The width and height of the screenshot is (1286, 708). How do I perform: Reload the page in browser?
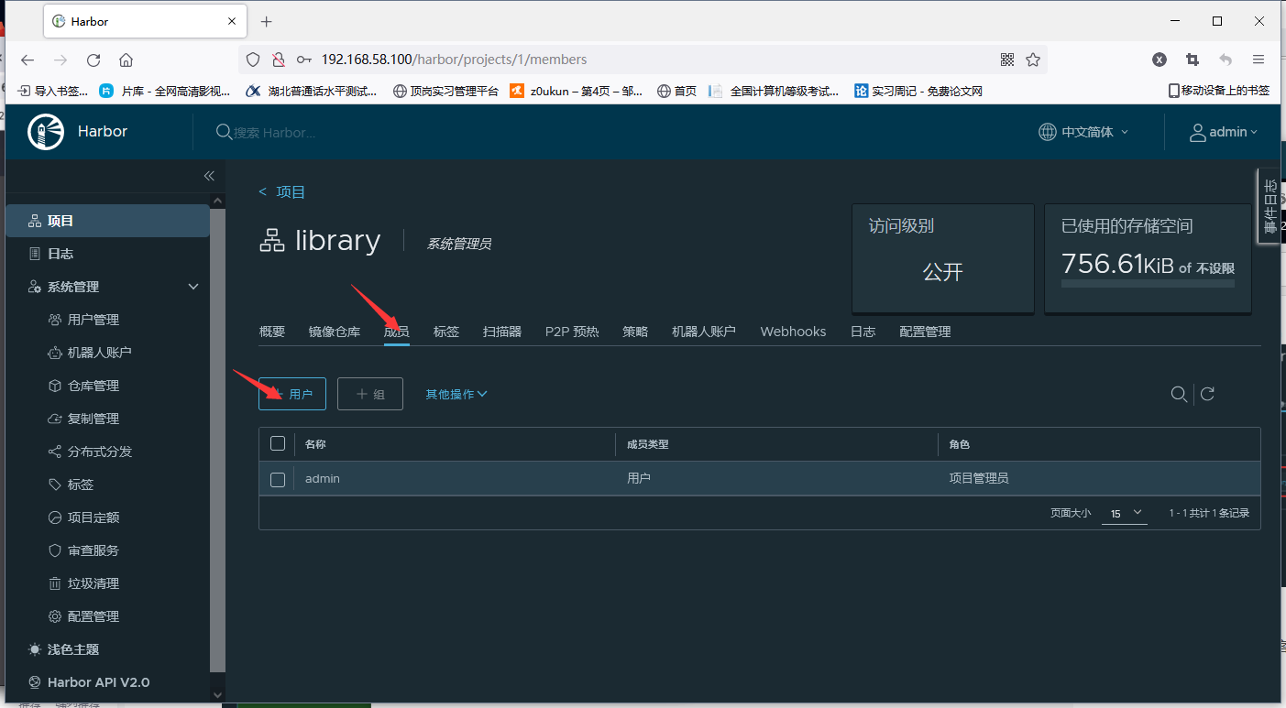coord(93,60)
